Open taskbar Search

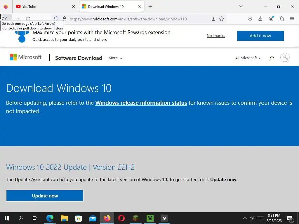pyautogui.click(x=21, y=218)
